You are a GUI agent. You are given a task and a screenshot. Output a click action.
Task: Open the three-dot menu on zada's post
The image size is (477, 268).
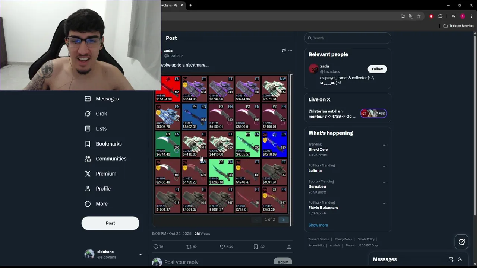pos(290,51)
